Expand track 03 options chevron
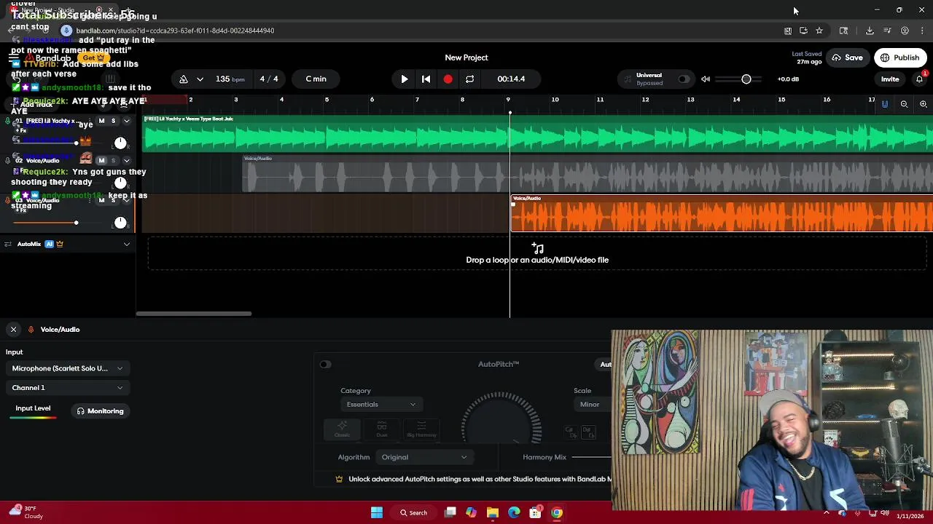The image size is (933, 524). click(x=126, y=200)
